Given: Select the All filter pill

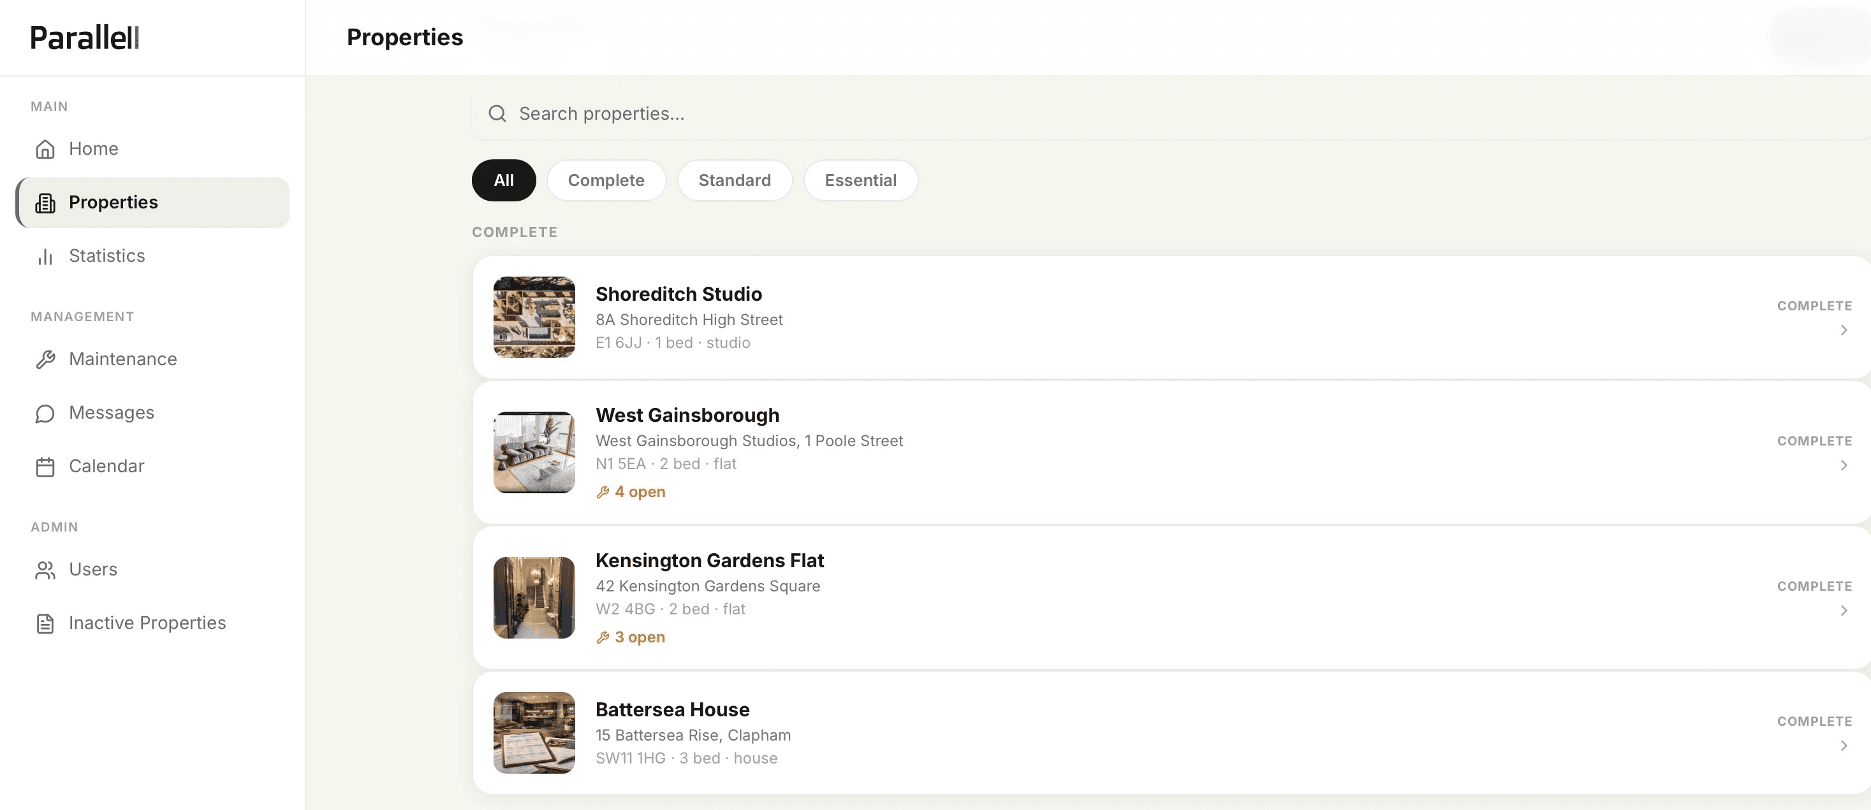Looking at the screenshot, I should [503, 180].
